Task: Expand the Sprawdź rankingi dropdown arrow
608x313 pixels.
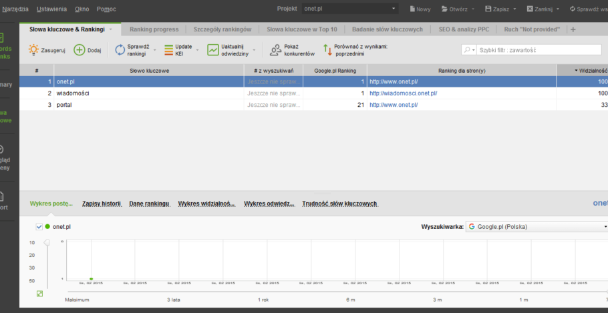Action: (155, 50)
